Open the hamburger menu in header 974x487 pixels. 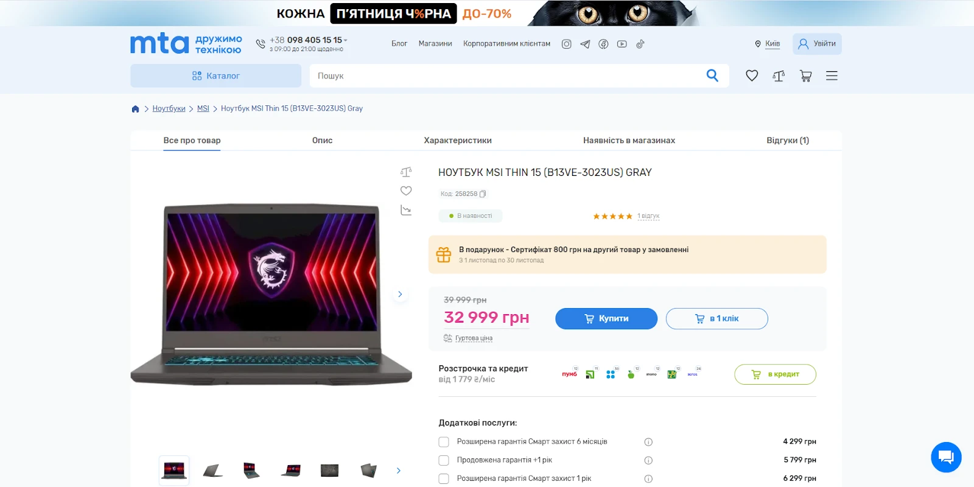coord(832,75)
